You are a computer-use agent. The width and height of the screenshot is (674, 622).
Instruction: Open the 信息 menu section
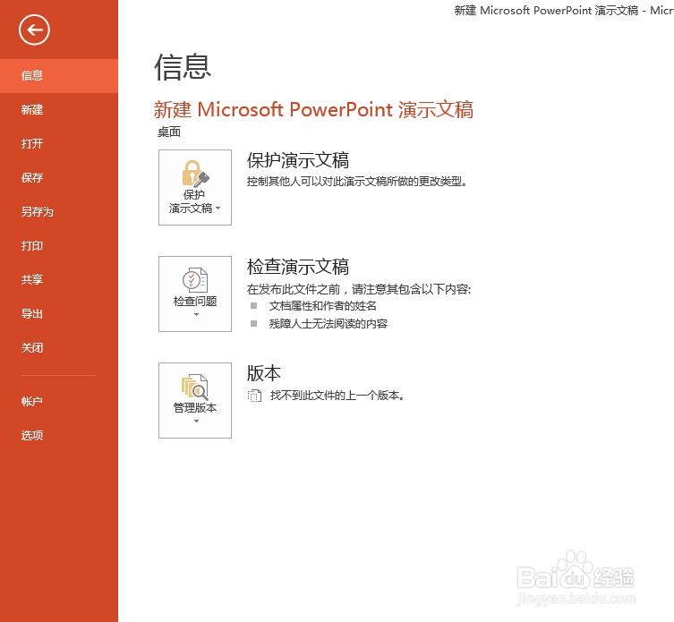(x=59, y=76)
